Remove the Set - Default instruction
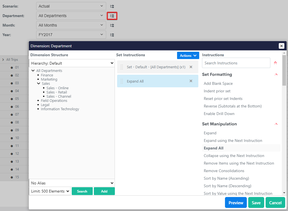288x211 pixels. click(191, 67)
